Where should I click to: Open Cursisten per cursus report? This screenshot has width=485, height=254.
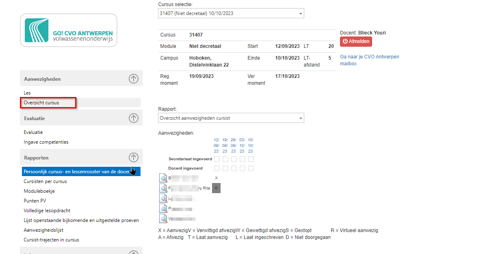click(x=45, y=181)
